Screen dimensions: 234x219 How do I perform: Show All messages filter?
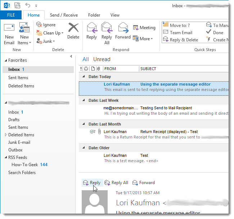tap(86, 59)
